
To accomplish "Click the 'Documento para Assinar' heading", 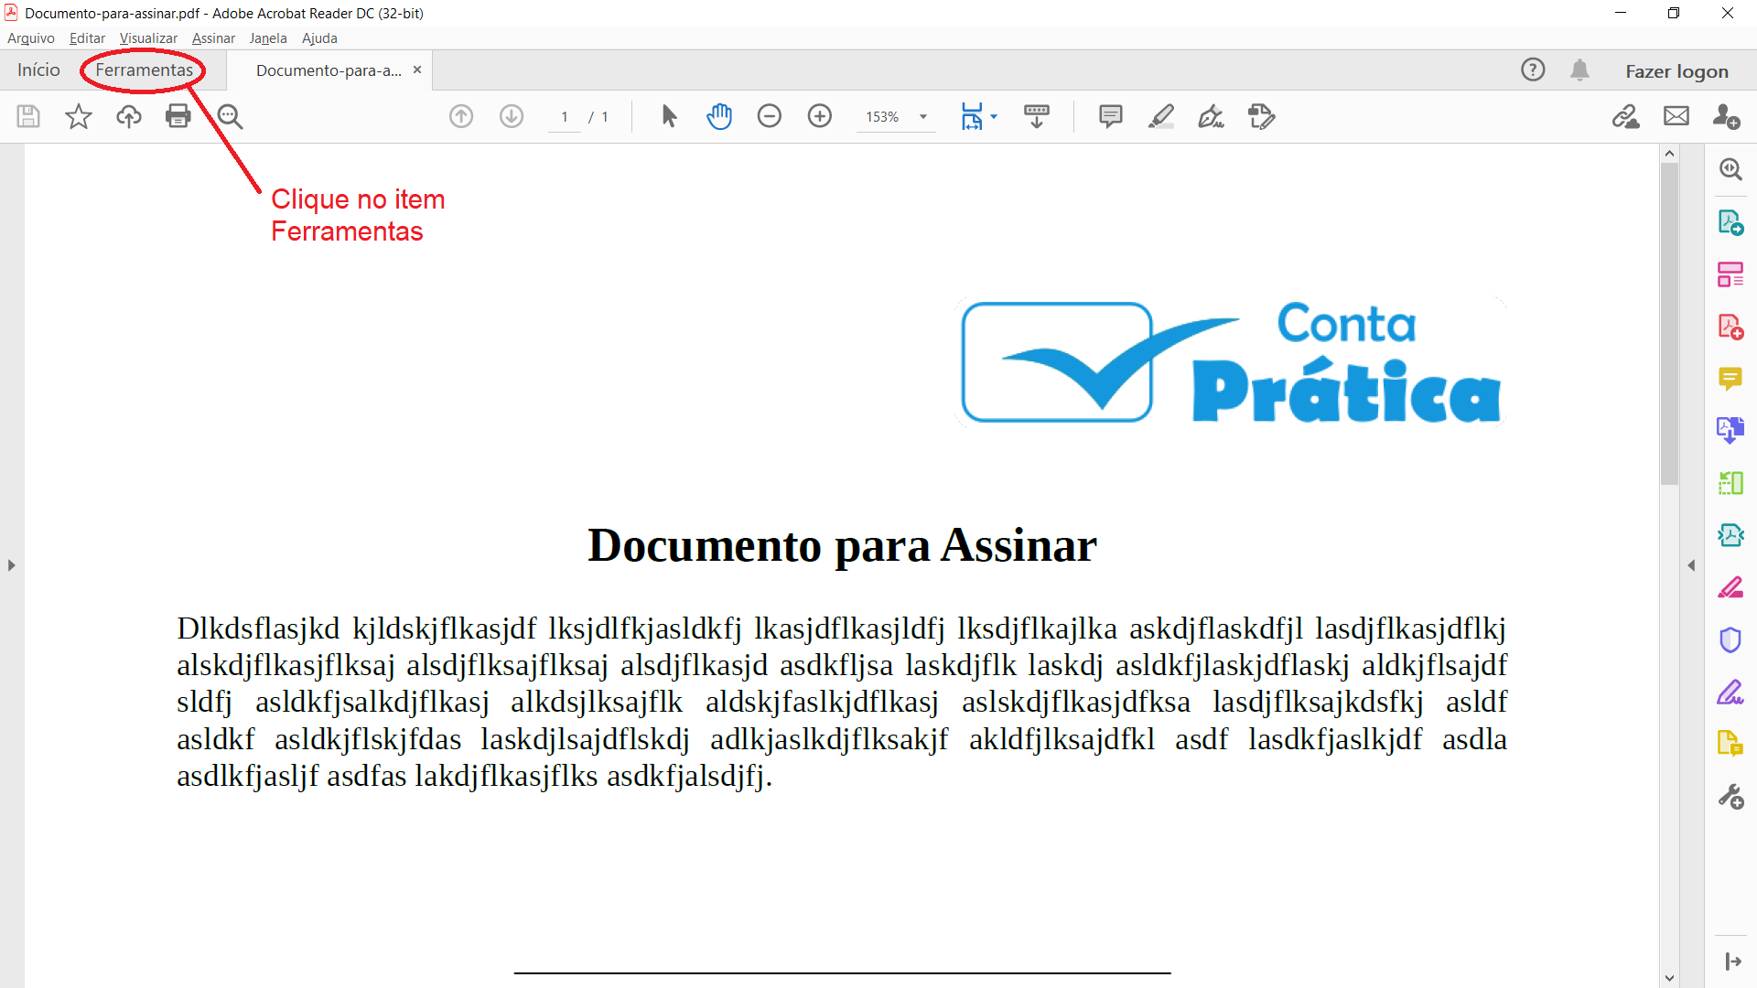I will click(842, 546).
